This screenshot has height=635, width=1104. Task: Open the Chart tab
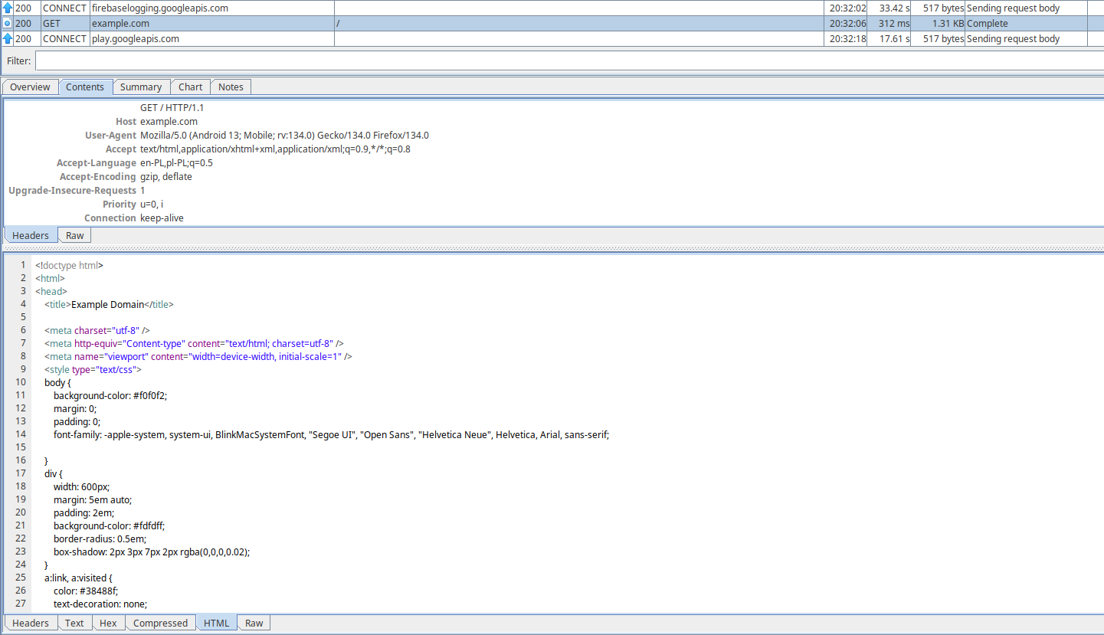click(x=191, y=87)
